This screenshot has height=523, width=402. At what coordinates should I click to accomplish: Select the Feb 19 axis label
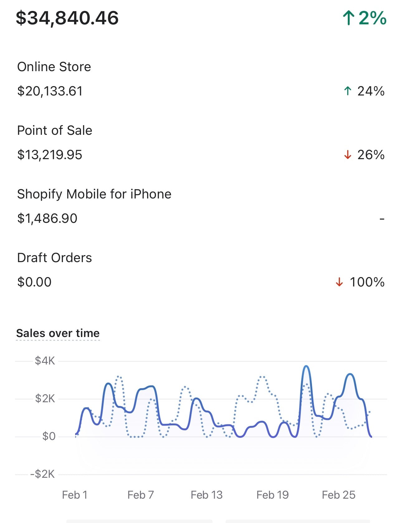point(273,495)
